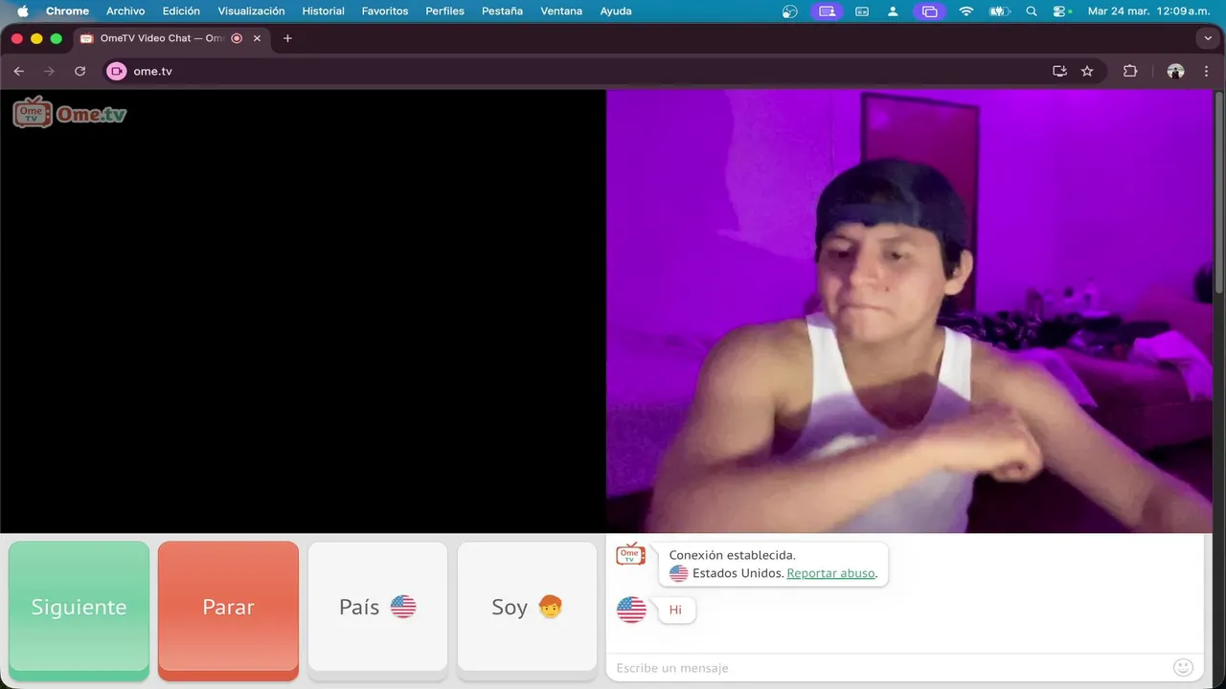
Task: Click the page vertical scrollbar
Action: point(1218,191)
